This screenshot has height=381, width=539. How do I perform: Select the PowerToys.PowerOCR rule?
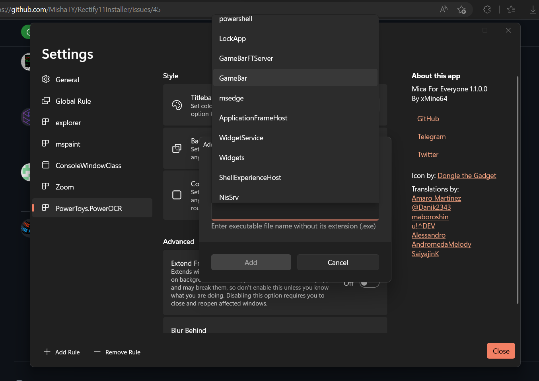pos(92,208)
